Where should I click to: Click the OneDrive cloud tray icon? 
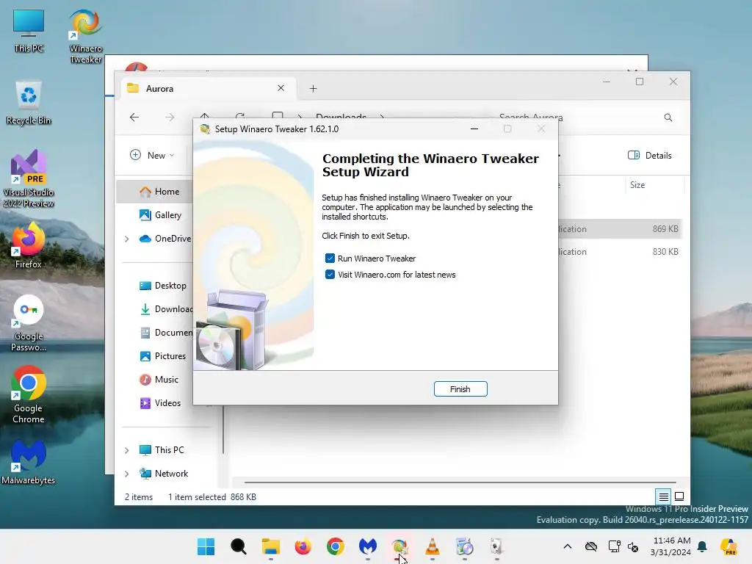point(591,546)
